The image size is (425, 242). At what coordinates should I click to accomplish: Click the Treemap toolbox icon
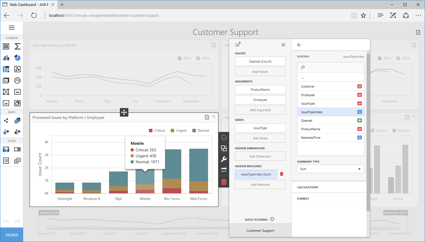pos(6,69)
